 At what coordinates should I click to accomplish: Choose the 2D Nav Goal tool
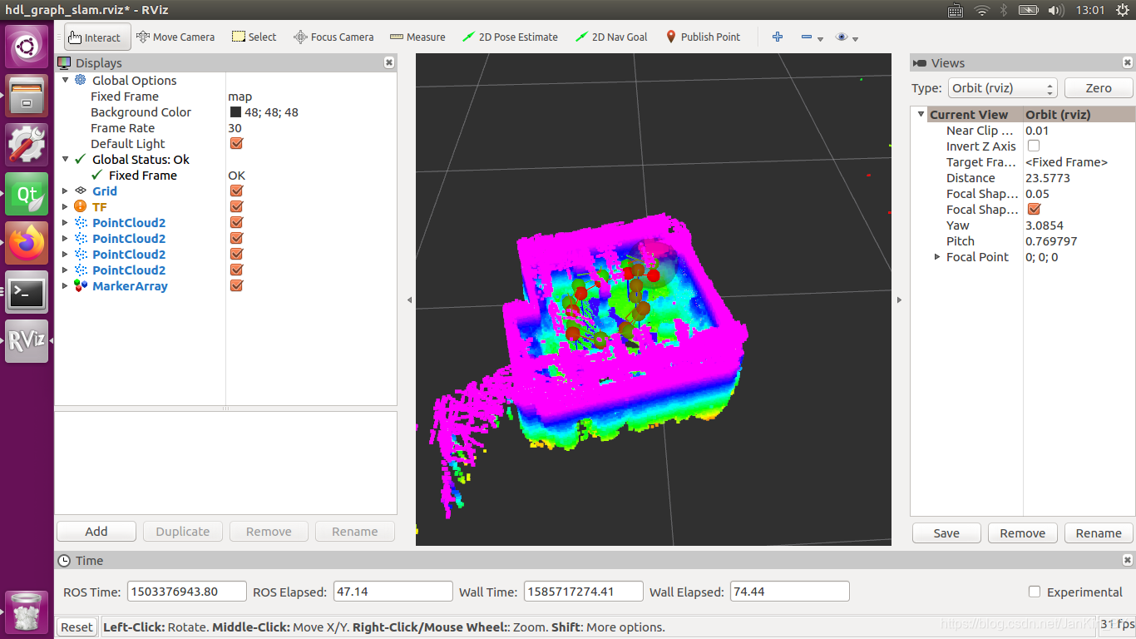[x=611, y=37]
